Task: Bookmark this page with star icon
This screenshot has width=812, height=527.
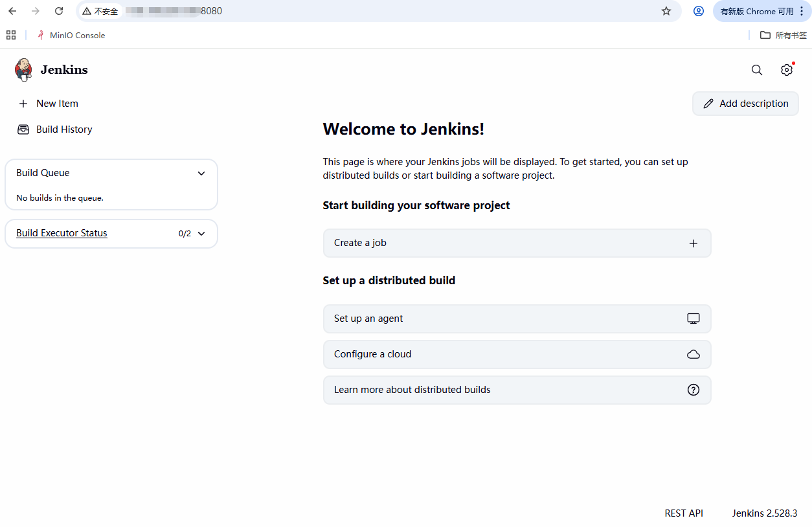Action: [666, 11]
